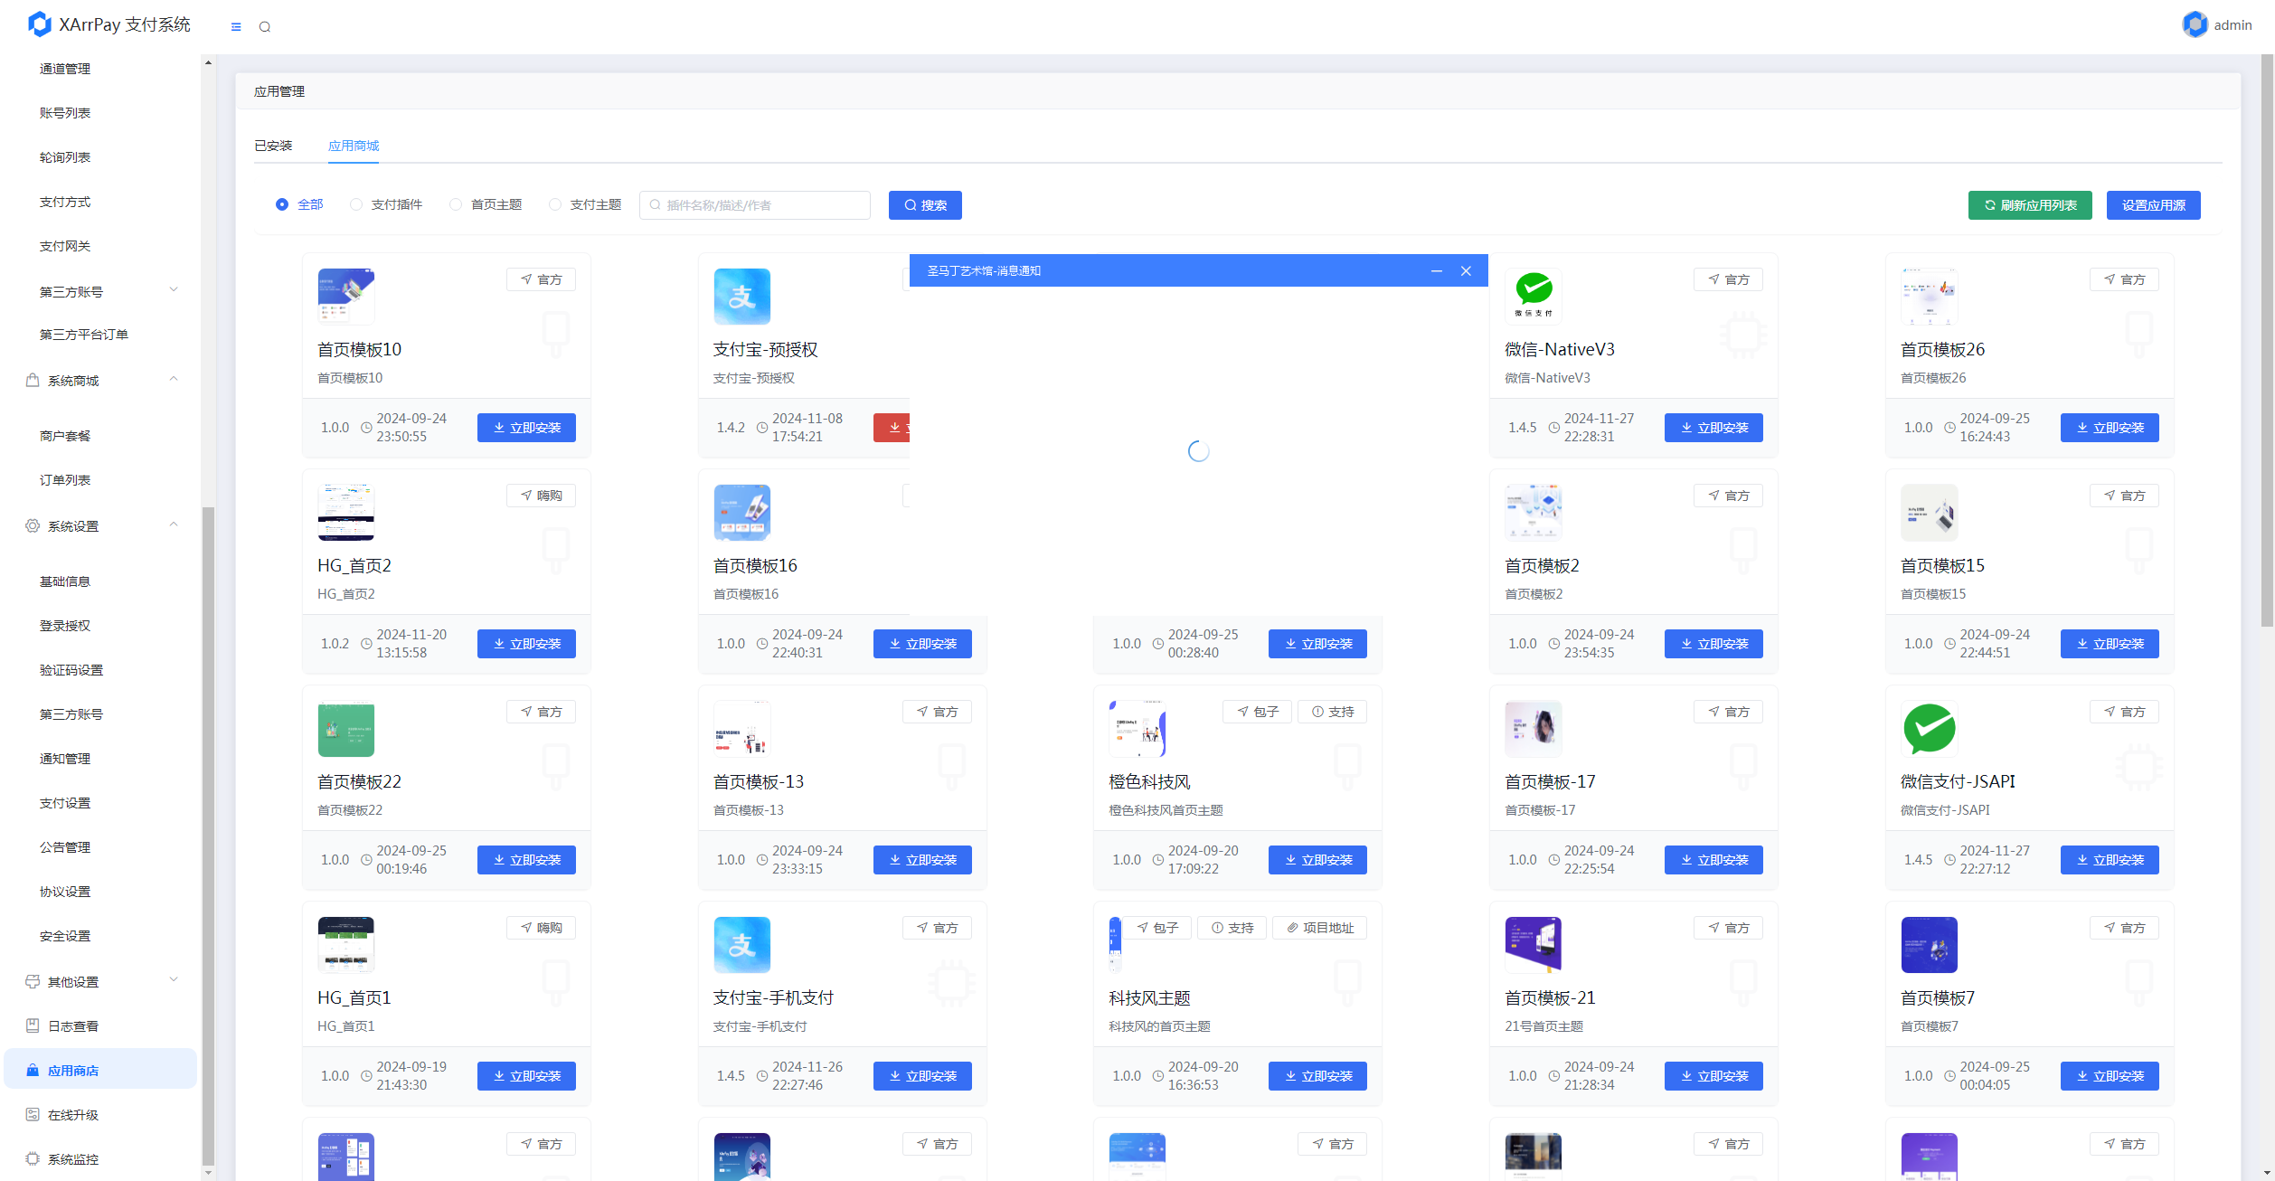Click the 微信-NativeV3 WeChat pay icon

[x=1534, y=296]
